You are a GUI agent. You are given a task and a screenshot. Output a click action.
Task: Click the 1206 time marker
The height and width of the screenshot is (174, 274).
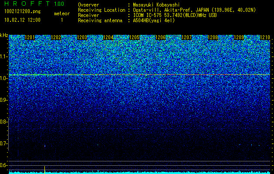[x=160, y=37]
